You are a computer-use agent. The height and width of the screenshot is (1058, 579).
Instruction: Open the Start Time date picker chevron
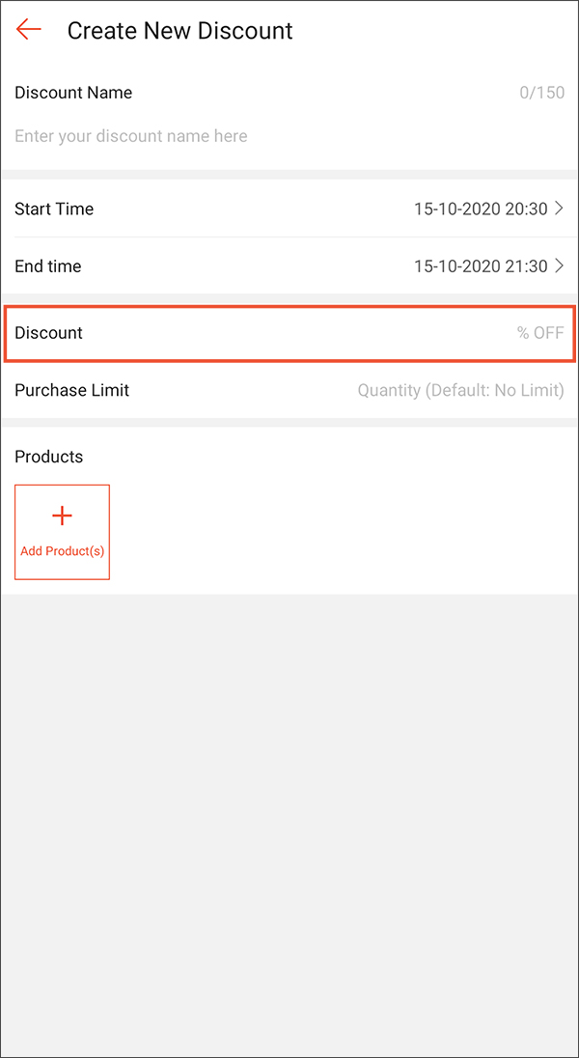click(560, 209)
